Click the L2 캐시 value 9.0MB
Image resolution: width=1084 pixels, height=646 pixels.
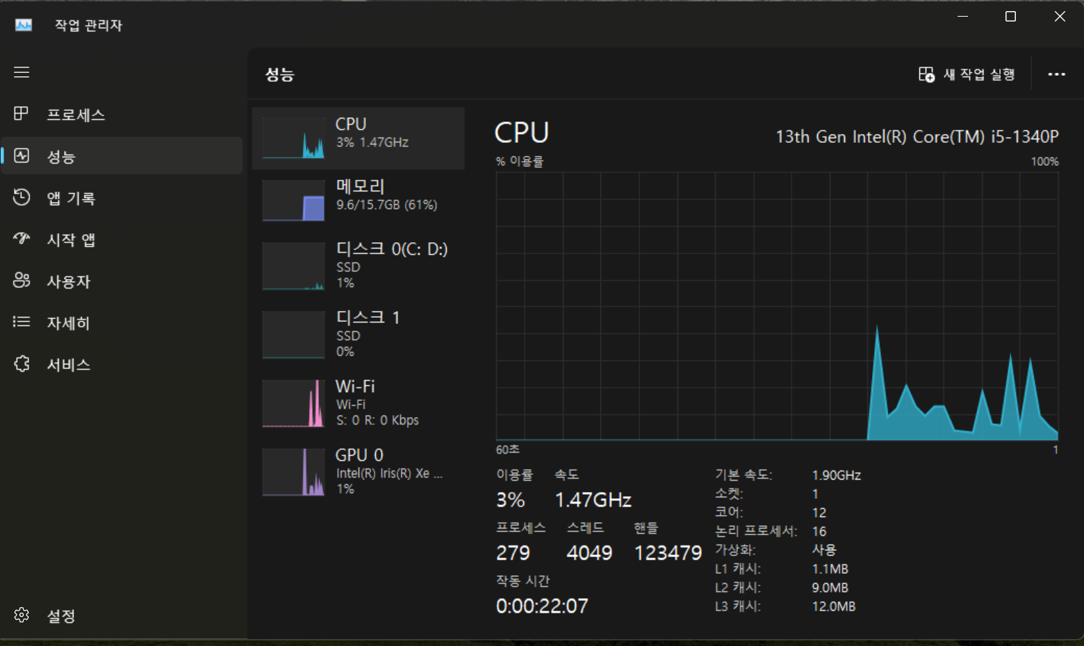[830, 588]
